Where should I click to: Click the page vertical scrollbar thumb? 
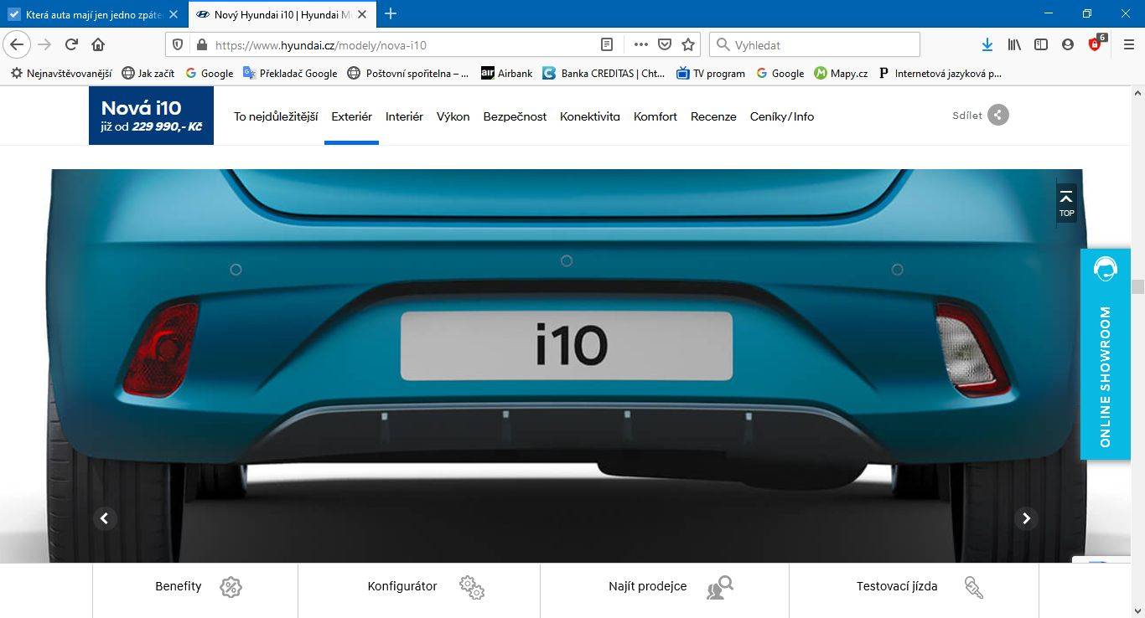(1137, 287)
